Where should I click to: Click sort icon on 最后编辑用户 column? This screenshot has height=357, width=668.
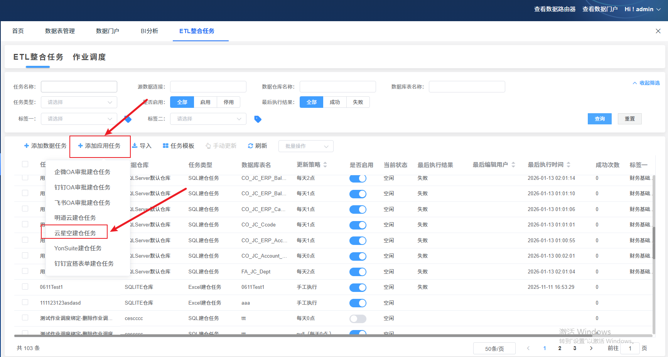pos(513,165)
